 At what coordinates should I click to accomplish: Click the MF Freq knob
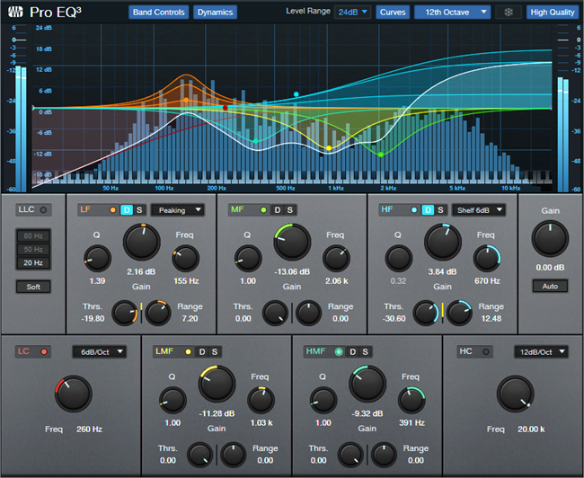pos(336,258)
